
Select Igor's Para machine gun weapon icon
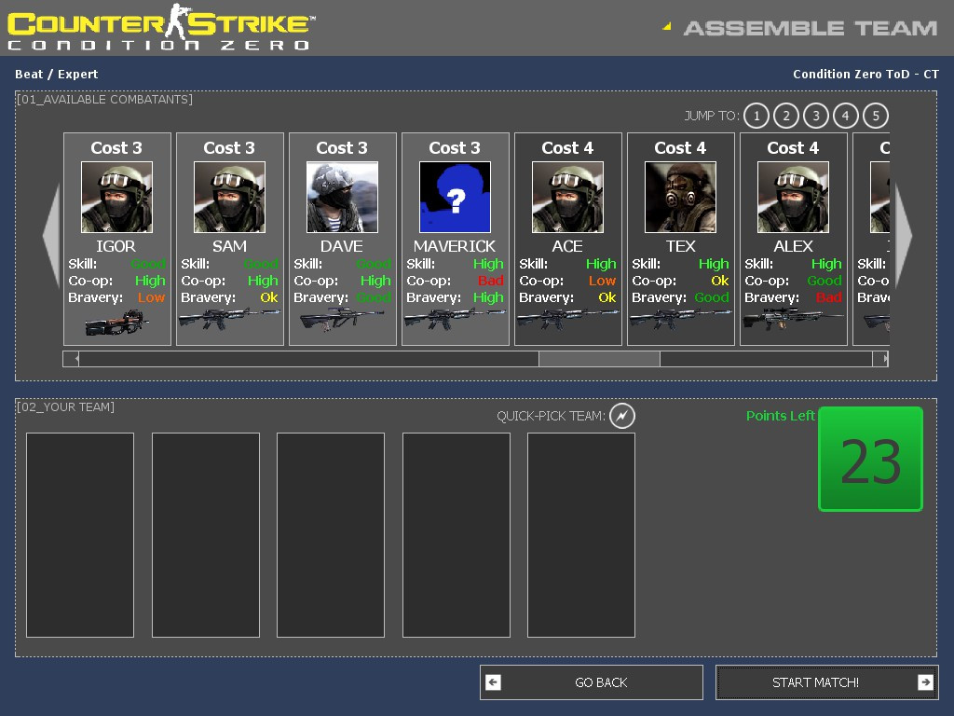[116, 324]
